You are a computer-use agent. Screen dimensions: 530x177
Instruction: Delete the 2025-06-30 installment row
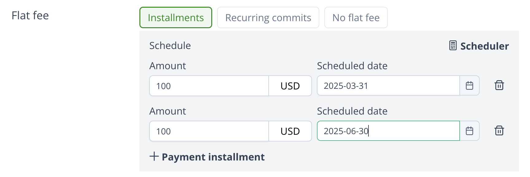[x=499, y=131]
